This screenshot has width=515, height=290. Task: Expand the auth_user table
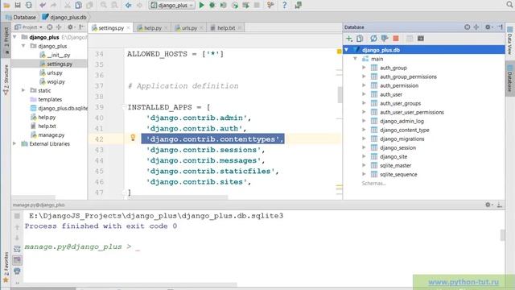pos(364,94)
